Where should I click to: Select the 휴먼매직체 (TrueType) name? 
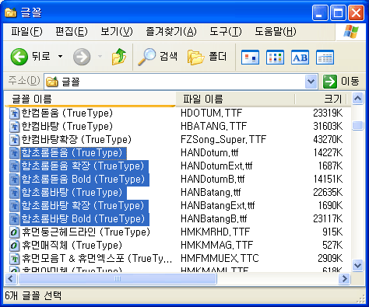pyautogui.click(x=72, y=246)
